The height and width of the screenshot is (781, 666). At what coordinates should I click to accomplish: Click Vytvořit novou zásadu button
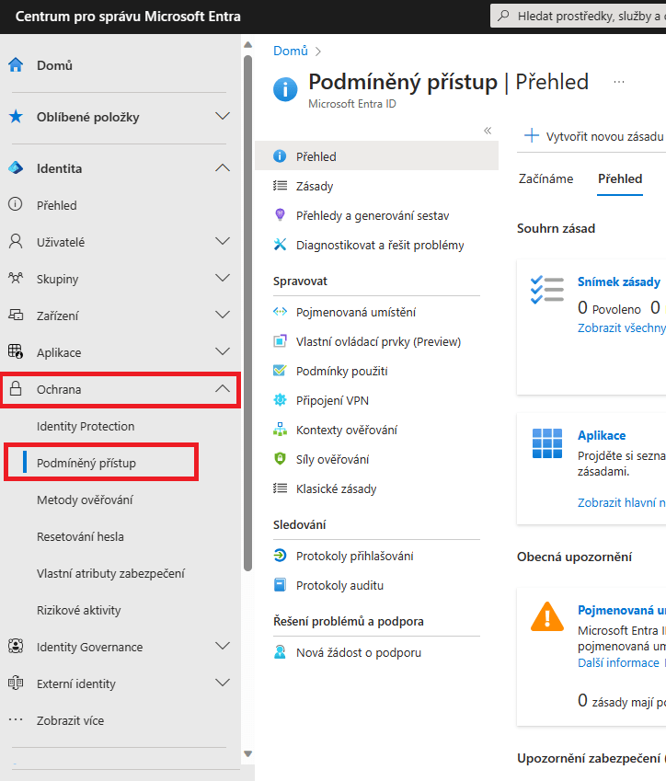tap(594, 136)
